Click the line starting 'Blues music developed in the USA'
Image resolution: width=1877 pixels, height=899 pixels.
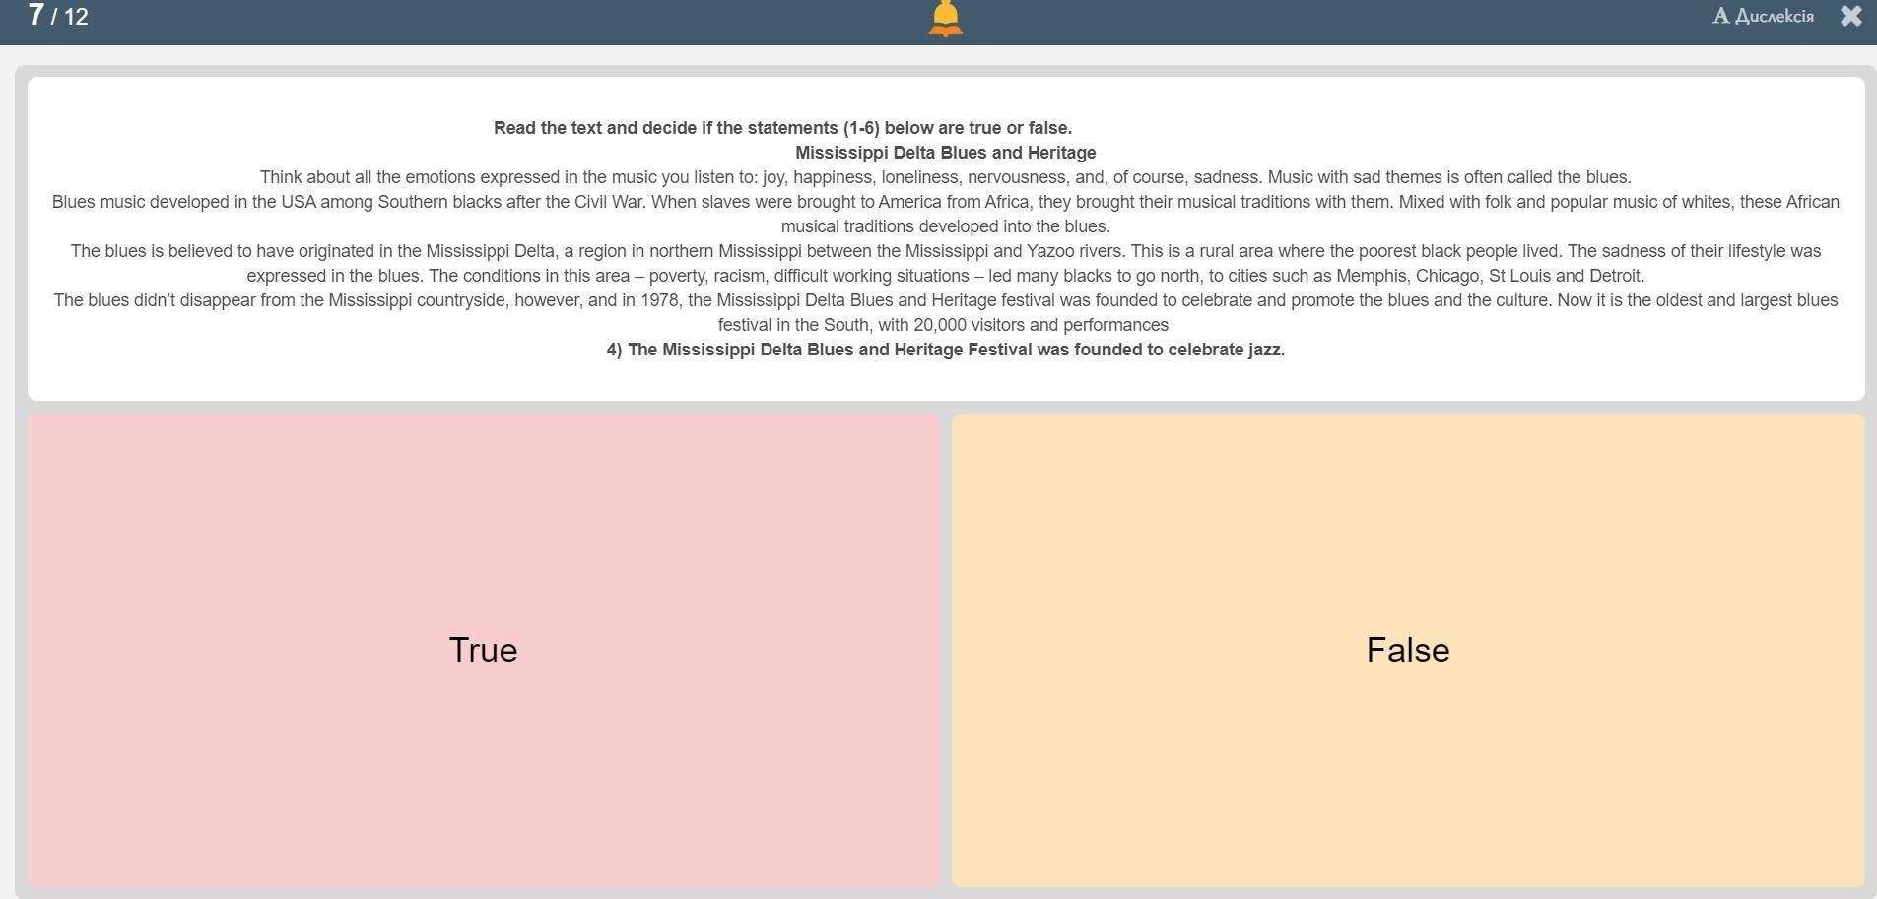[945, 202]
